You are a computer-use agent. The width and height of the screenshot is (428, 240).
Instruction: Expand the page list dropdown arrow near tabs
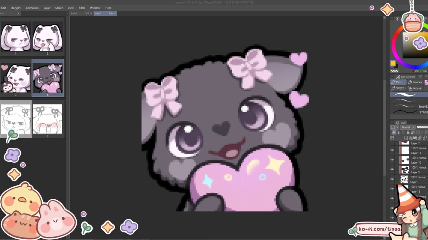[x=67, y=13]
